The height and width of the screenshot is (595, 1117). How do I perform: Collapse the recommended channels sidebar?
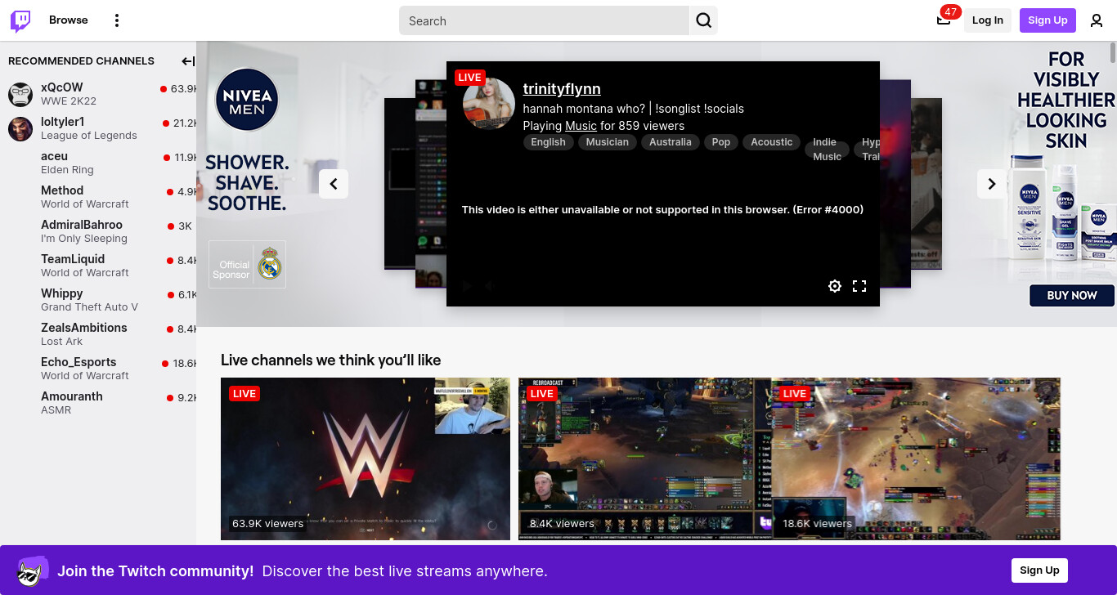click(x=188, y=61)
